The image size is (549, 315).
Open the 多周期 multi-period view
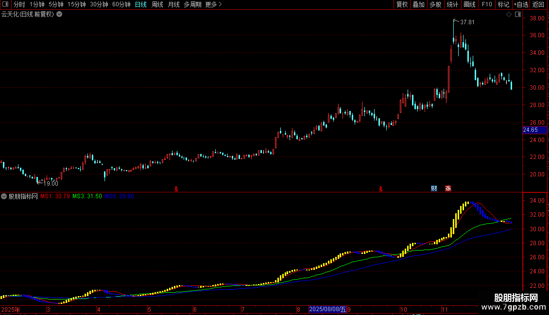192,4
